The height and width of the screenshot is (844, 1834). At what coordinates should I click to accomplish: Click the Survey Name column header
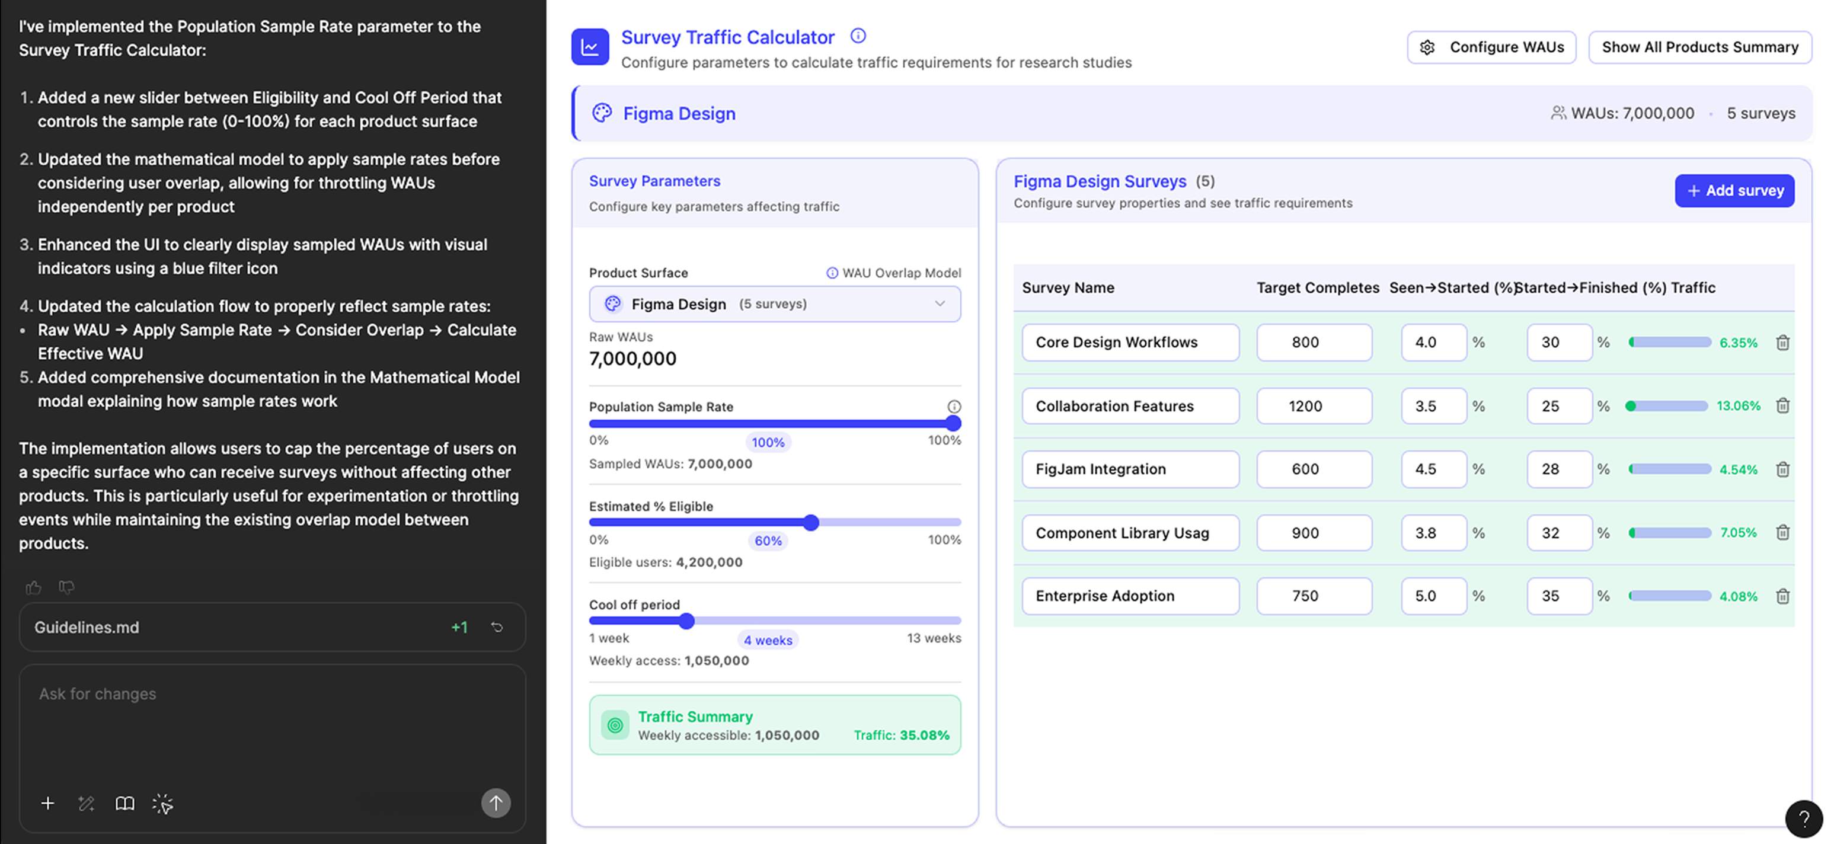click(1068, 287)
